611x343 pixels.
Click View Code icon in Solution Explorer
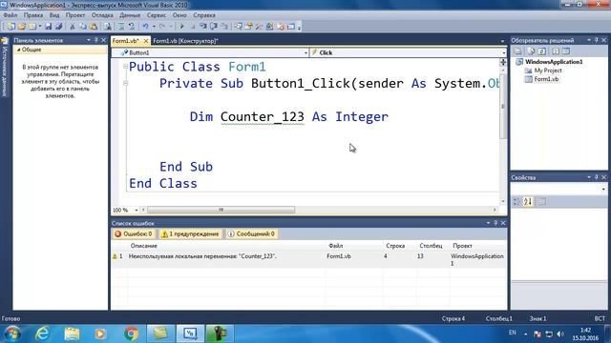pyautogui.click(x=556, y=50)
